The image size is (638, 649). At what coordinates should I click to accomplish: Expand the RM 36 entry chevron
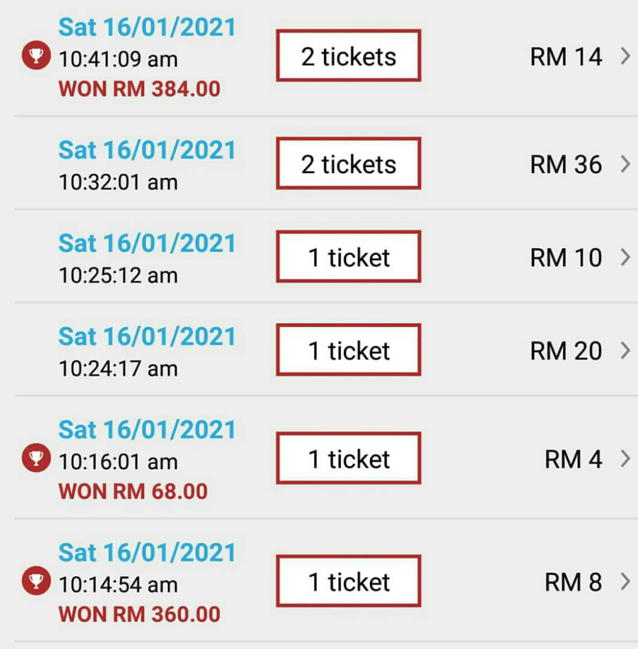point(625,164)
